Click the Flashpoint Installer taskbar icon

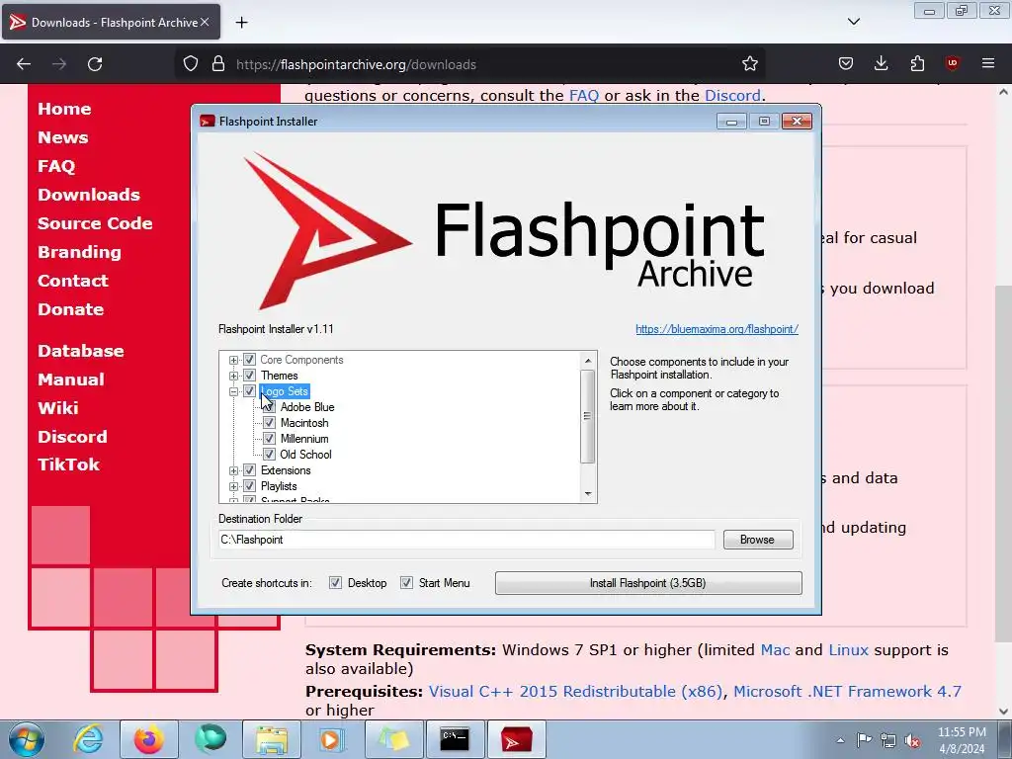(x=516, y=739)
